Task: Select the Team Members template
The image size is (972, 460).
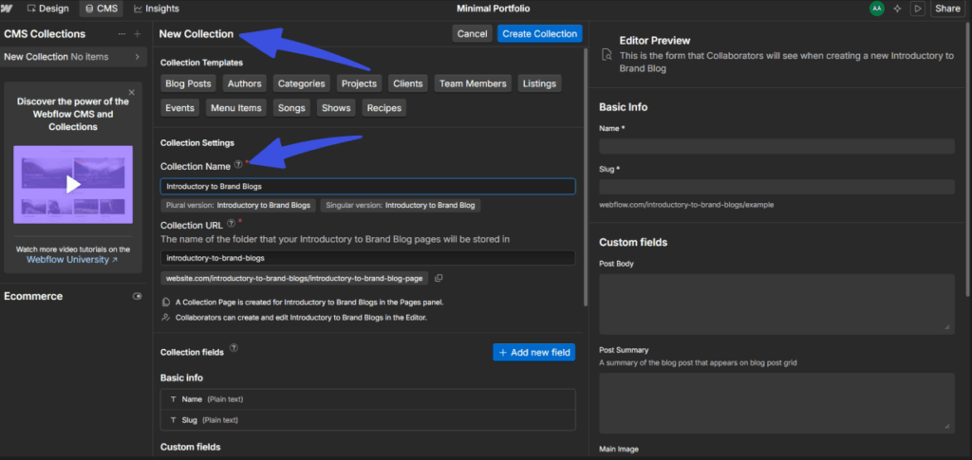Action: [473, 83]
